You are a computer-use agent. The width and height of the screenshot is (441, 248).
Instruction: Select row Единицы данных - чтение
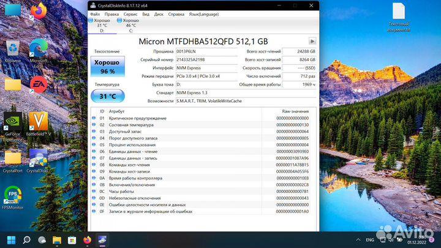pos(200,152)
